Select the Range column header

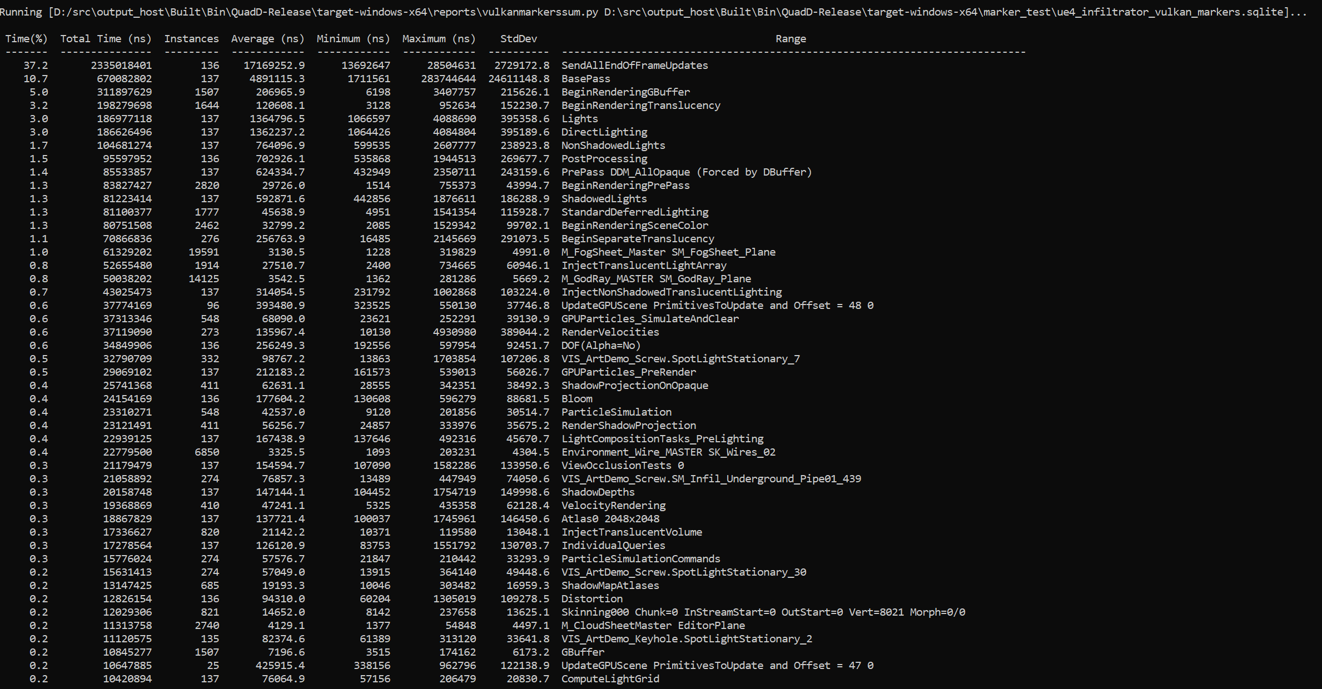pos(791,38)
